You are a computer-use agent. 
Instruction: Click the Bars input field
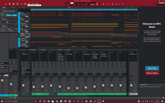(x=11, y=13)
